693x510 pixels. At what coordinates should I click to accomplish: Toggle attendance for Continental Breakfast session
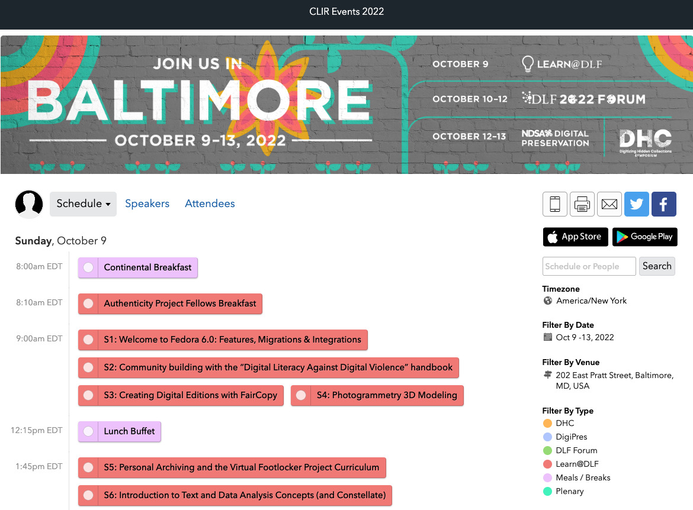(88, 267)
